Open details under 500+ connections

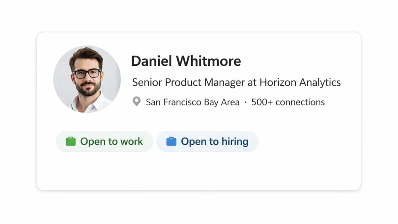point(288,102)
